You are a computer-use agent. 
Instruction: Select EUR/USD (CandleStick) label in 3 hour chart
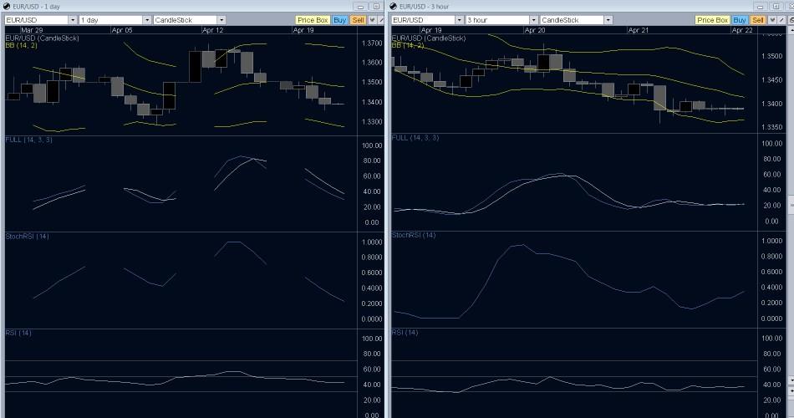(429, 38)
